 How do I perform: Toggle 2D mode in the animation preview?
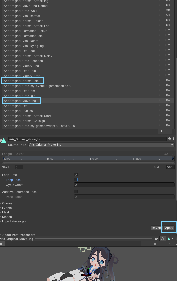pos(156,239)
